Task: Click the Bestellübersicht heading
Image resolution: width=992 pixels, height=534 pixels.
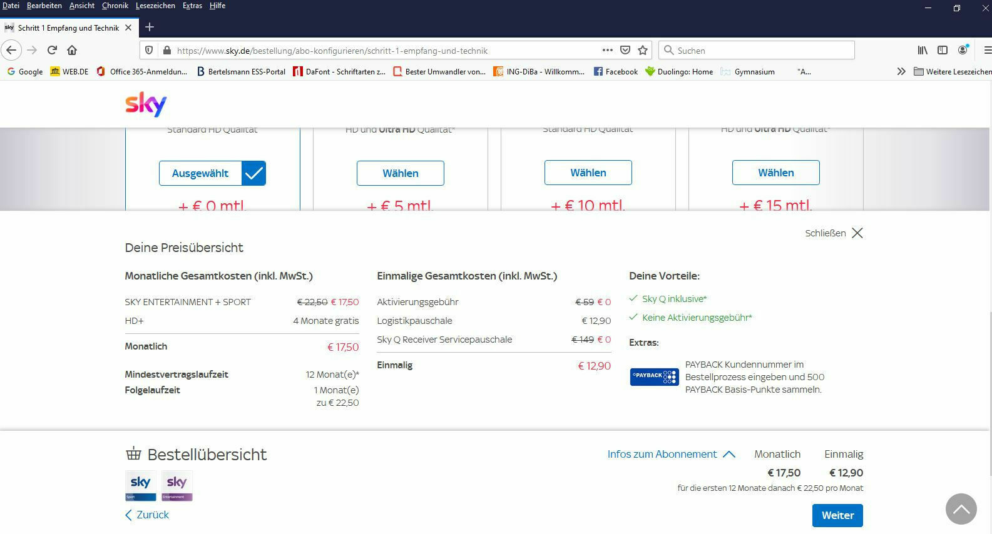Action: 207,455
